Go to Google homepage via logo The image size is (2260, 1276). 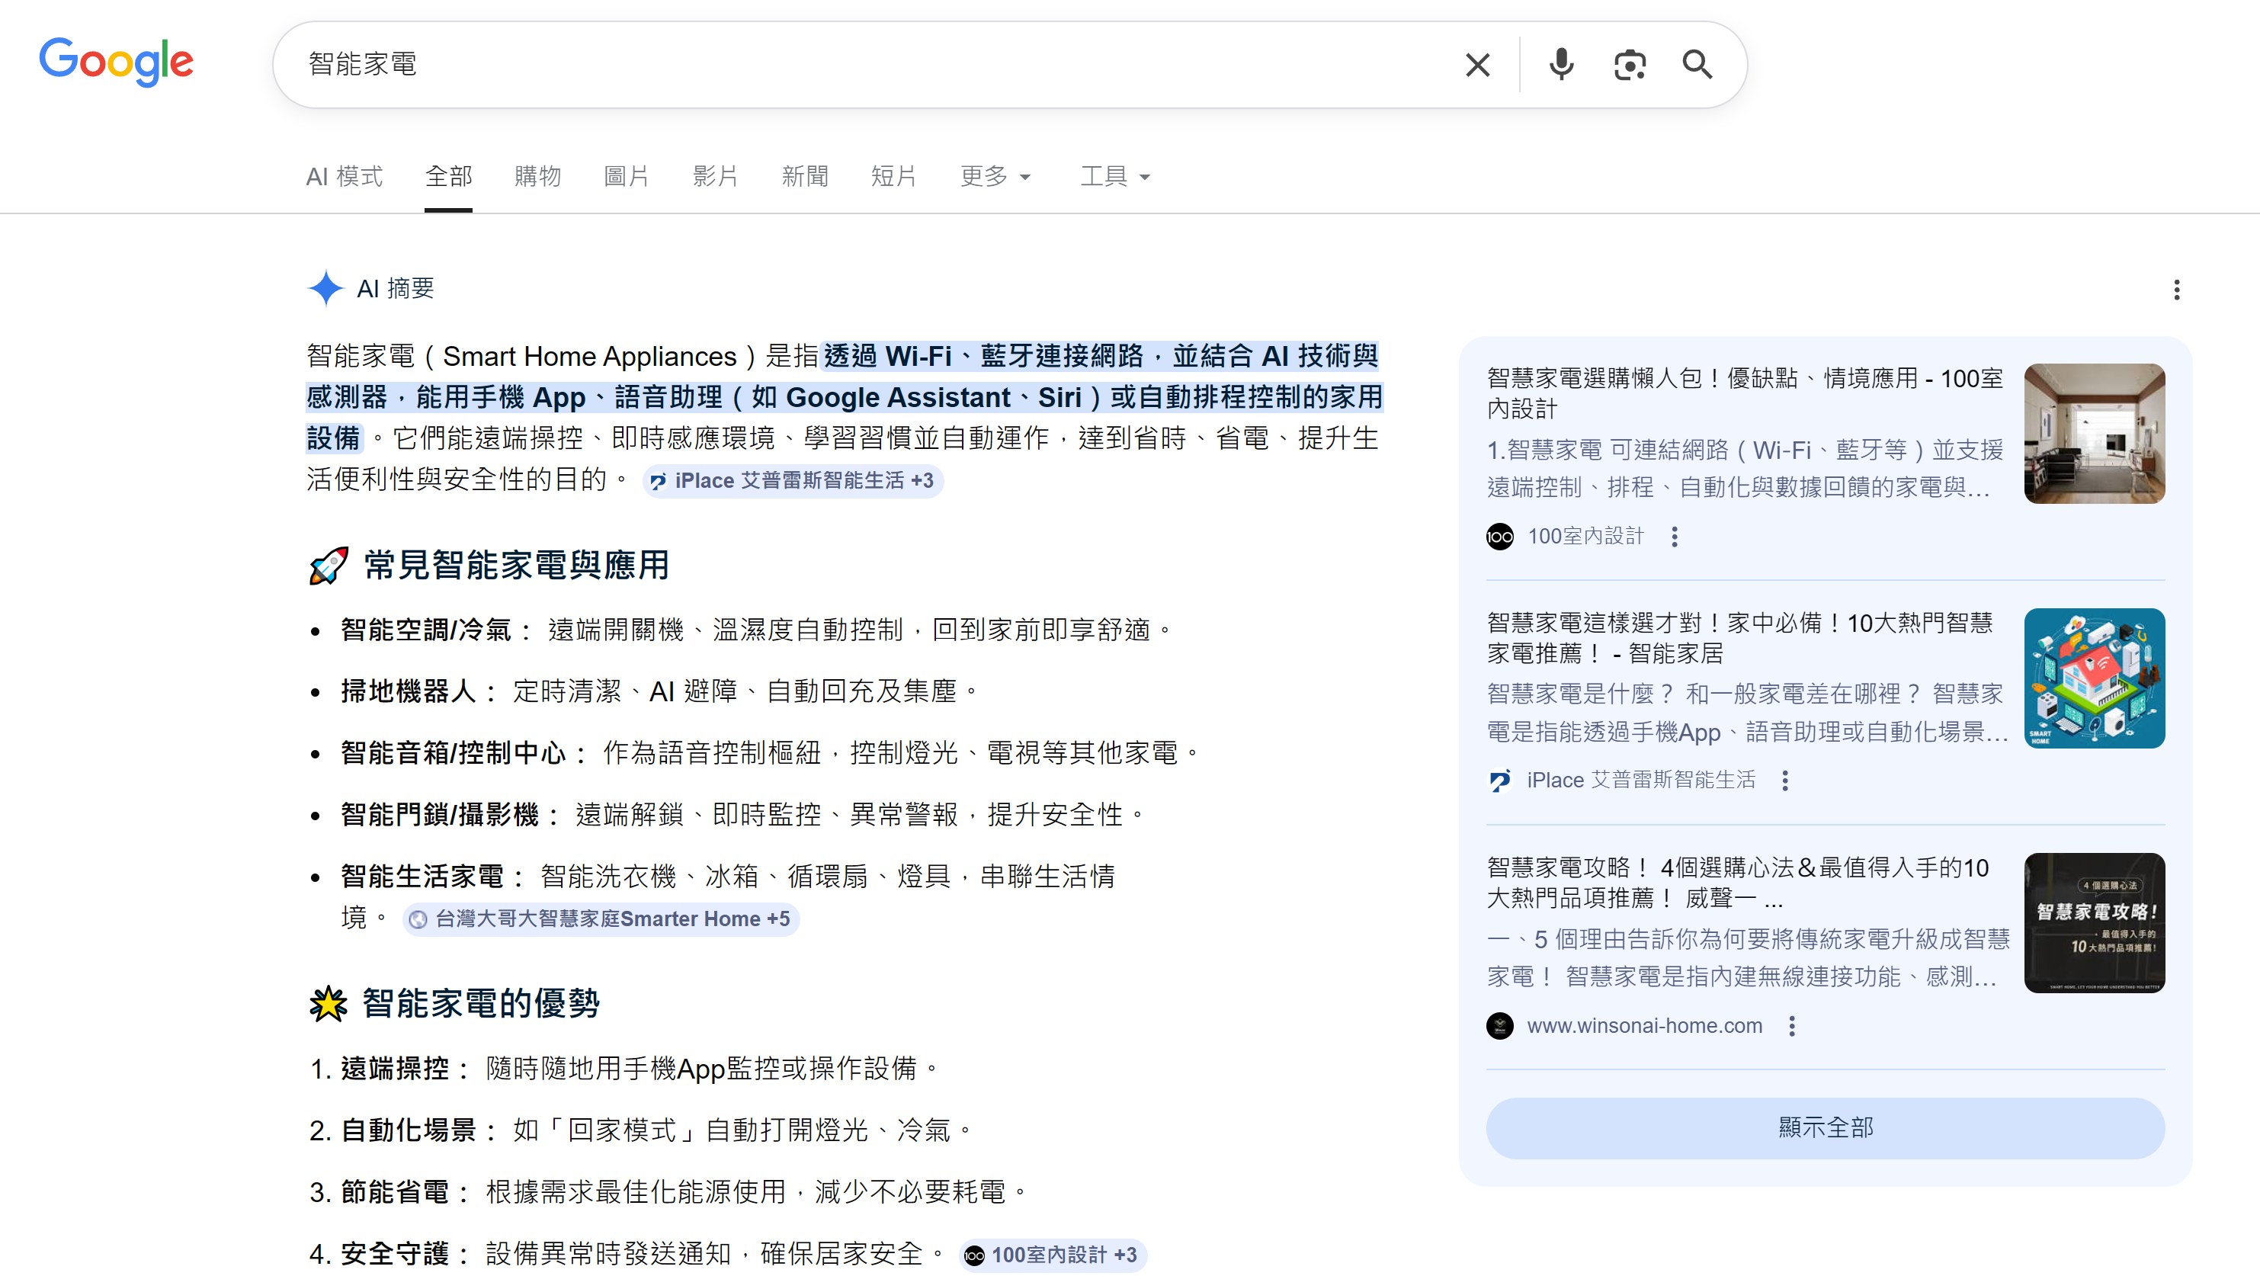click(x=116, y=62)
